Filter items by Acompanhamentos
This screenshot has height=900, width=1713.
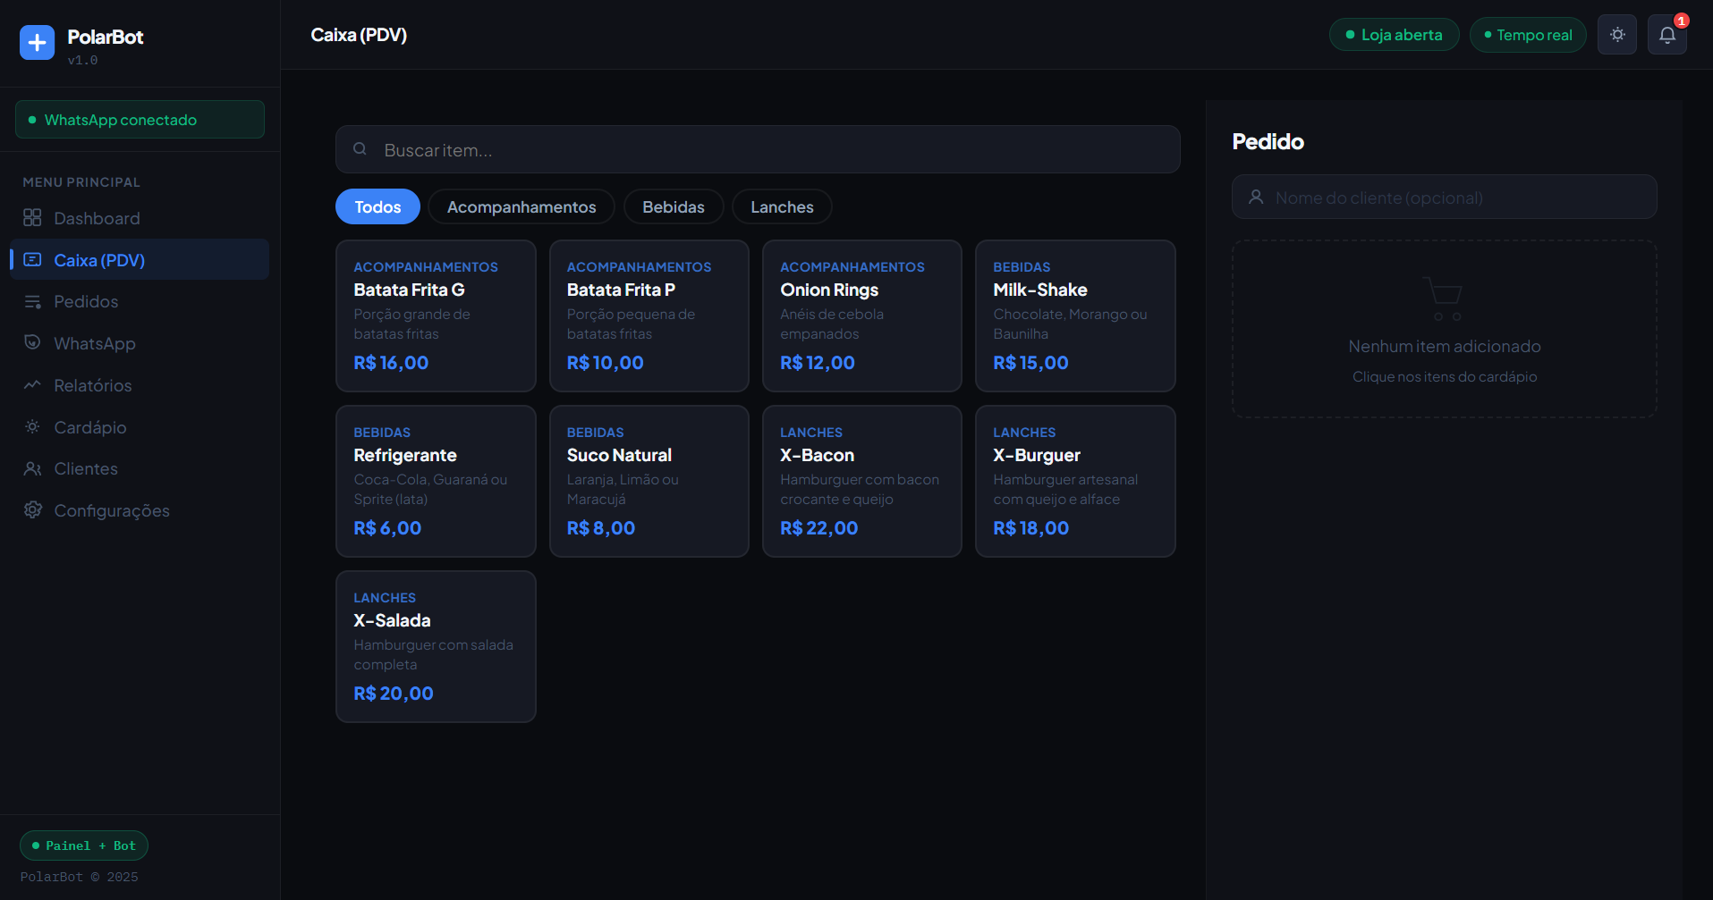[x=521, y=207]
